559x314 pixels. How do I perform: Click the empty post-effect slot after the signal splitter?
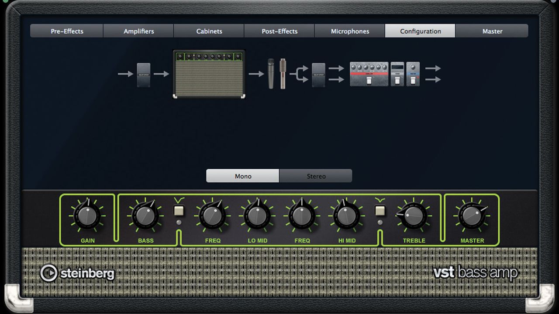(x=318, y=75)
